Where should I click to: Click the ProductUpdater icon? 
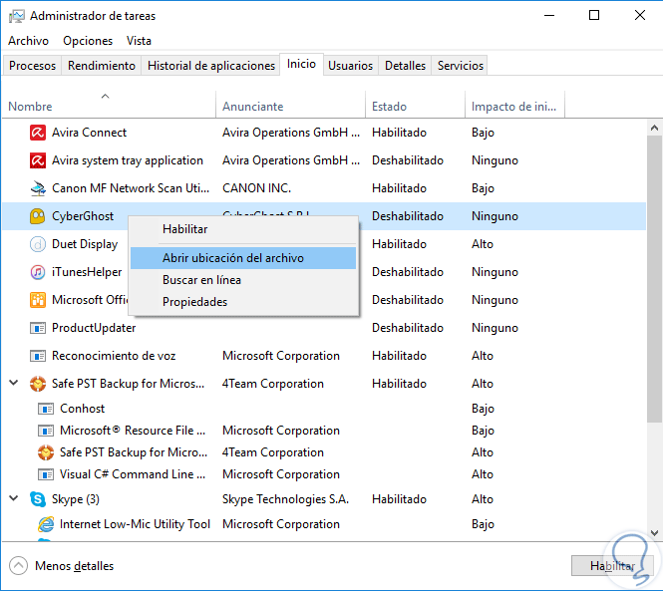(x=38, y=328)
